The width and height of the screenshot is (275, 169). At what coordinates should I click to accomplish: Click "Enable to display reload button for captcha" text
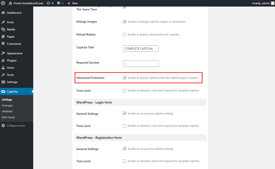coord(154,35)
